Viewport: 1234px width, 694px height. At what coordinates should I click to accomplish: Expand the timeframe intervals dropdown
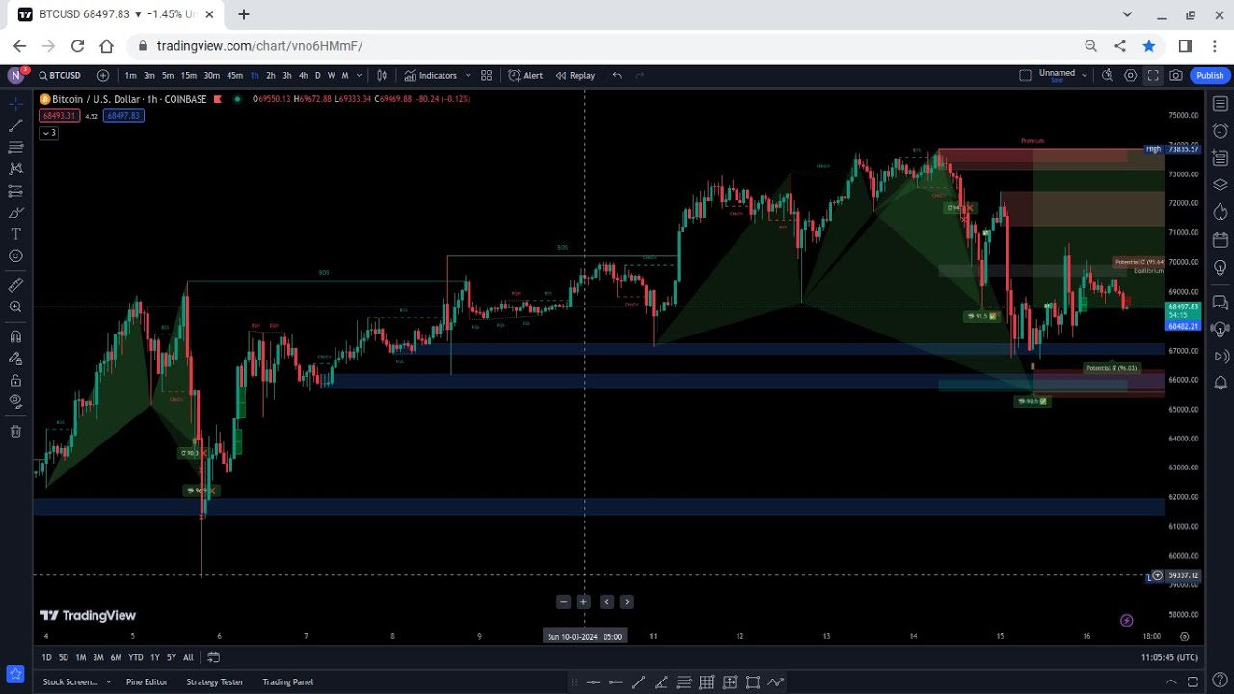point(360,75)
